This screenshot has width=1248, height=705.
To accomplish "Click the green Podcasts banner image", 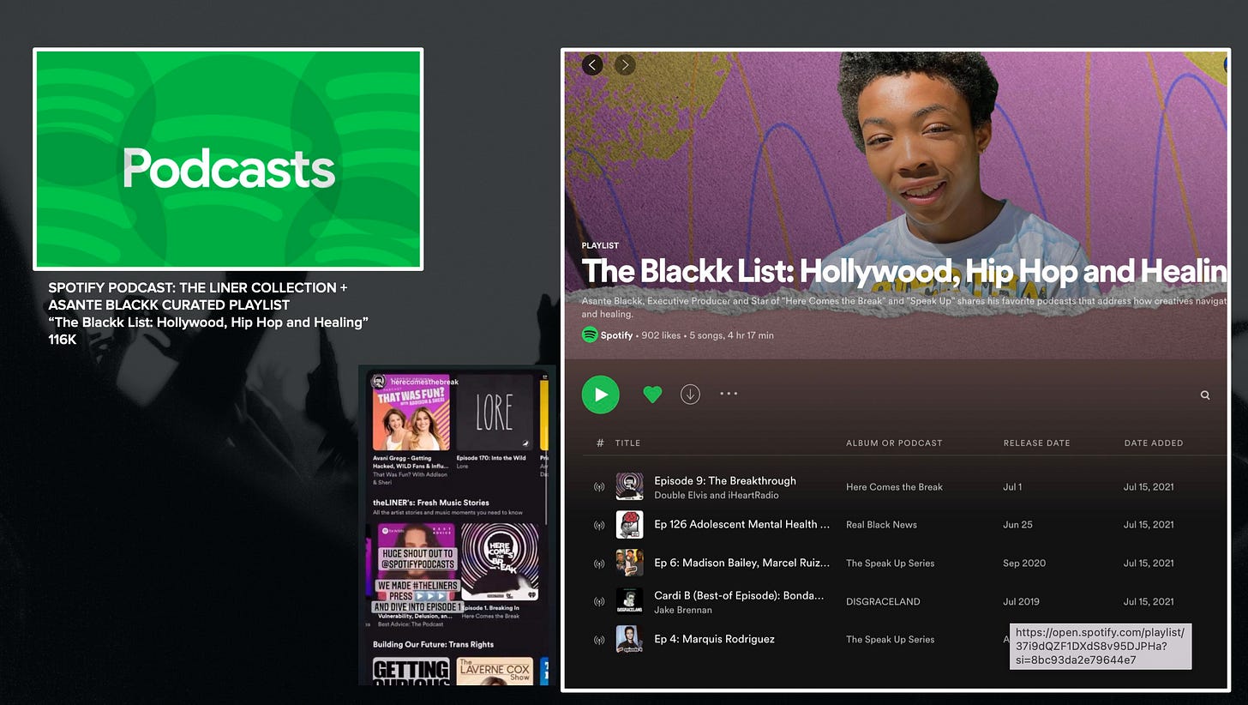I will click(x=228, y=160).
